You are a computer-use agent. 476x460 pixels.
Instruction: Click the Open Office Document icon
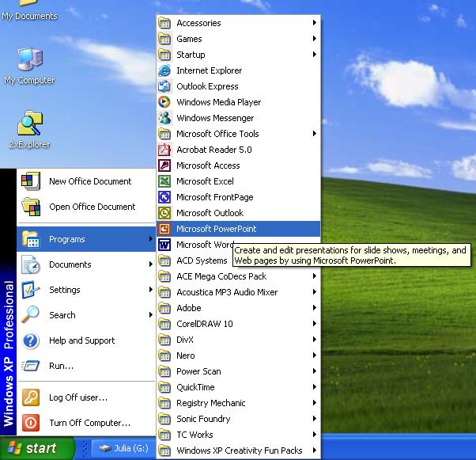[31, 207]
